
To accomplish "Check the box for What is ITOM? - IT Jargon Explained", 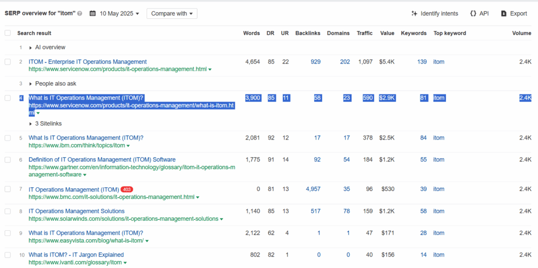I will point(7,255).
